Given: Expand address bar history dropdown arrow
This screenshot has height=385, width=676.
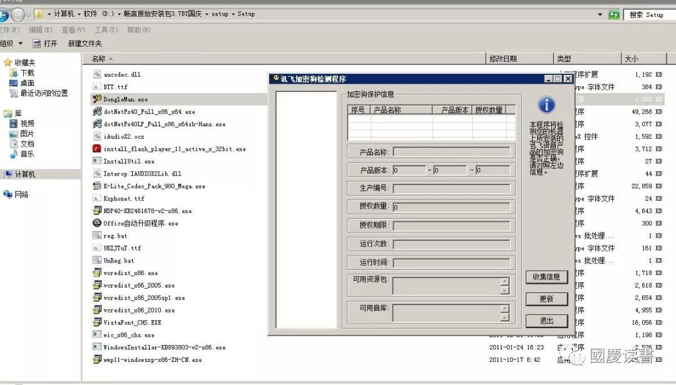Looking at the screenshot, I should pos(600,14).
